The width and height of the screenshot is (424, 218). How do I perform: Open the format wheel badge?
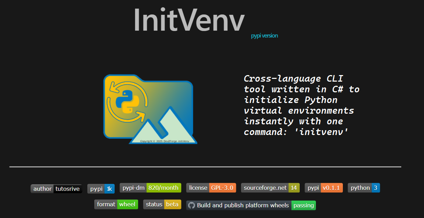[116, 204]
